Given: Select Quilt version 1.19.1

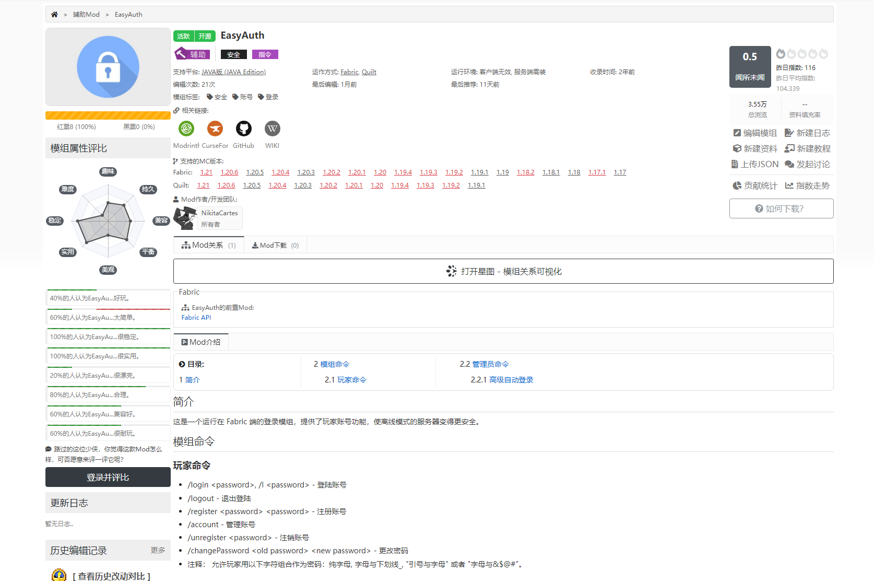Looking at the screenshot, I should pos(477,185).
